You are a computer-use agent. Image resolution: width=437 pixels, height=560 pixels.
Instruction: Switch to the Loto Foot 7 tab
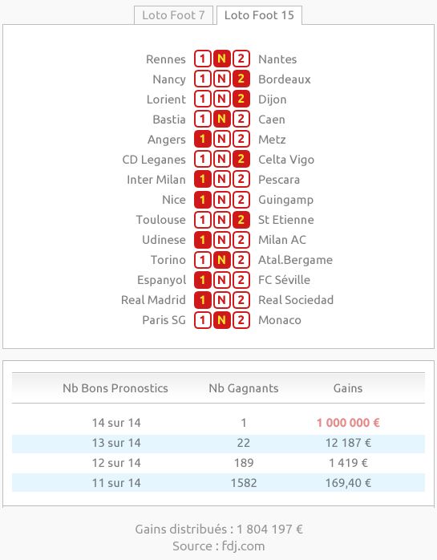coord(173,15)
